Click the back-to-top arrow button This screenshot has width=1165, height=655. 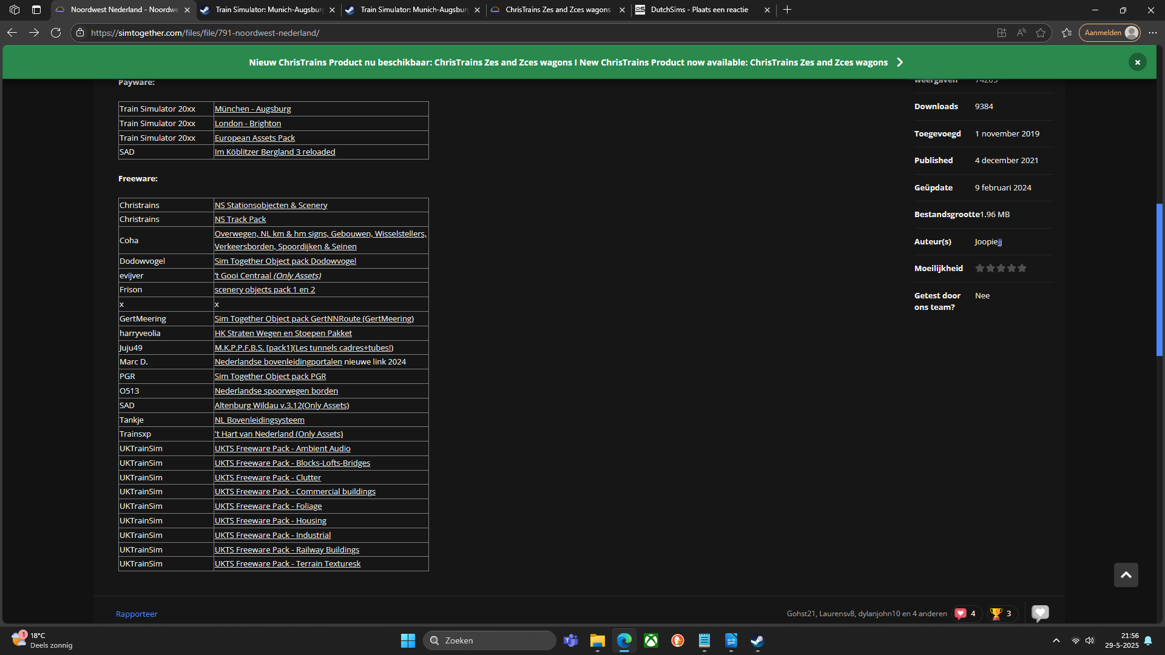pyautogui.click(x=1126, y=575)
